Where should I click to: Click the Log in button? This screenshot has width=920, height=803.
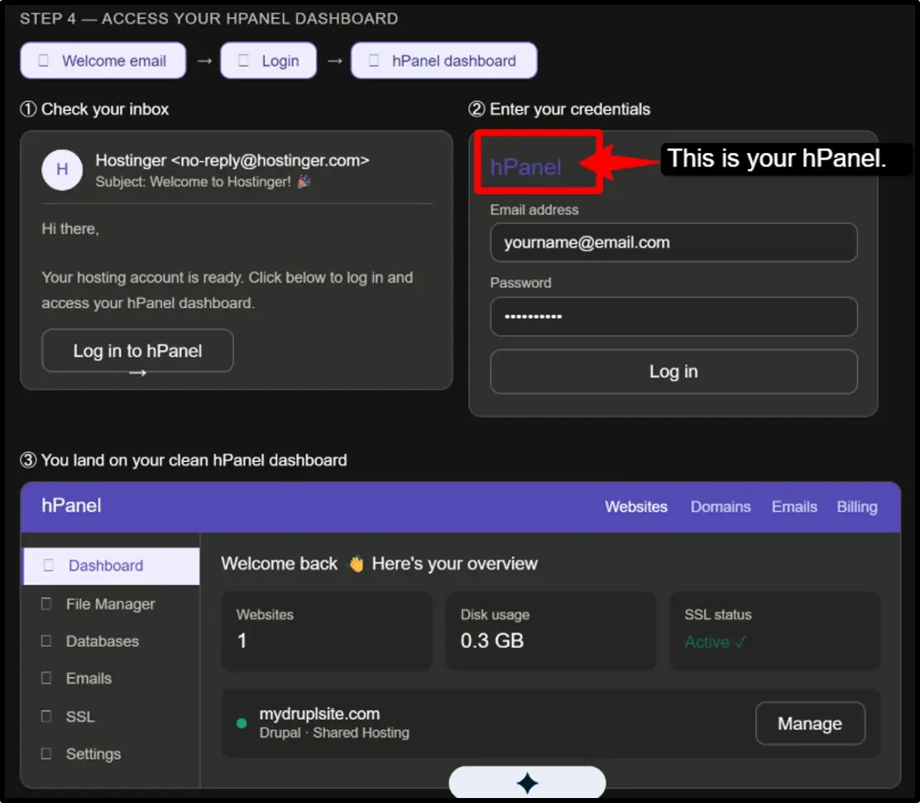click(673, 372)
